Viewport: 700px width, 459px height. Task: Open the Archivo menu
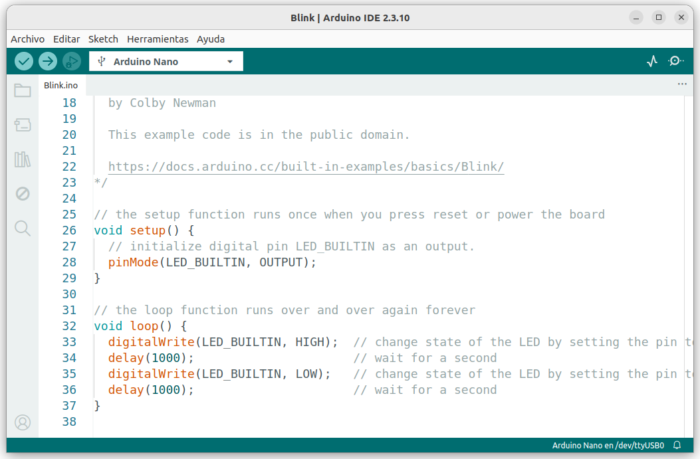pyautogui.click(x=28, y=39)
